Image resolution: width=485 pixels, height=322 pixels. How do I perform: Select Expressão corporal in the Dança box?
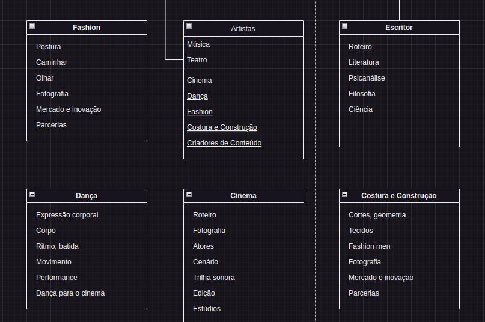click(x=67, y=215)
